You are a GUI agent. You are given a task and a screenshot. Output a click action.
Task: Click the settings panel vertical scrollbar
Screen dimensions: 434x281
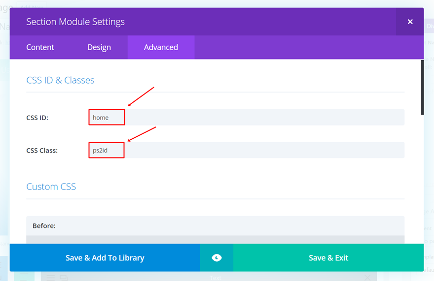pos(422,88)
